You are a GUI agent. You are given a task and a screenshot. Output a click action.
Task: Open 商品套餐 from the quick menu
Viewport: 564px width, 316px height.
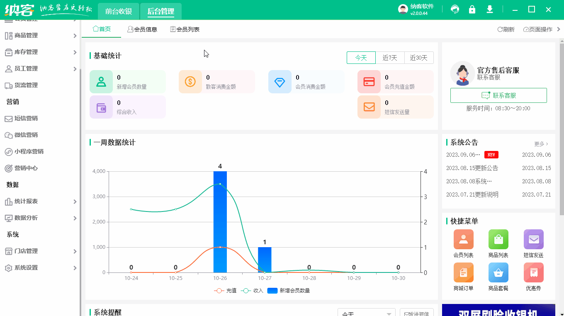[x=498, y=272]
